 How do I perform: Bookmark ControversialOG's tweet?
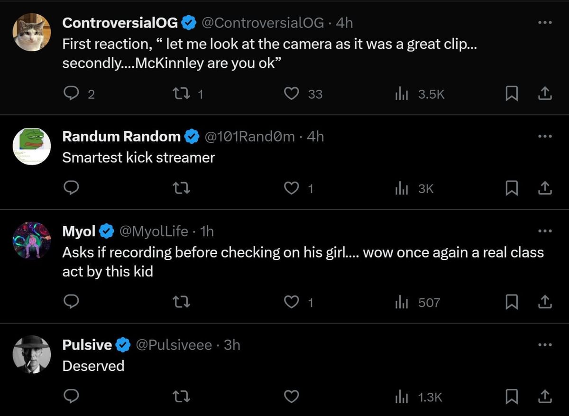point(511,94)
